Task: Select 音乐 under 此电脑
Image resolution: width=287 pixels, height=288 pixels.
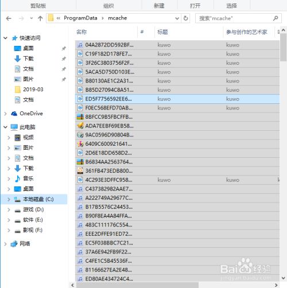Action: (28, 178)
